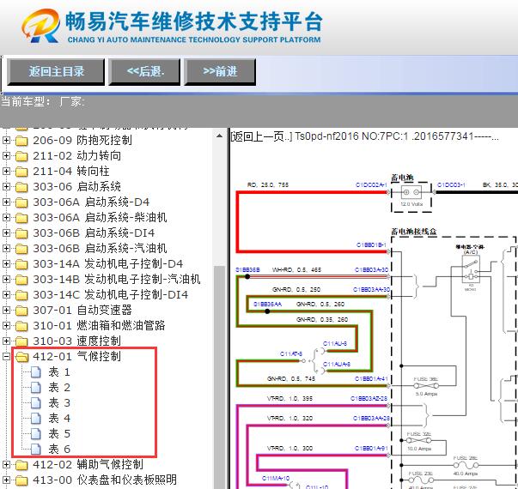Collapse the 412-01 气候控制 folder
518x489 pixels.
click(6, 357)
